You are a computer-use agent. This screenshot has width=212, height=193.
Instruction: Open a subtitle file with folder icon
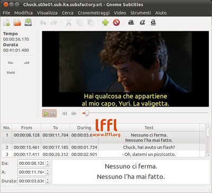click(17, 23)
